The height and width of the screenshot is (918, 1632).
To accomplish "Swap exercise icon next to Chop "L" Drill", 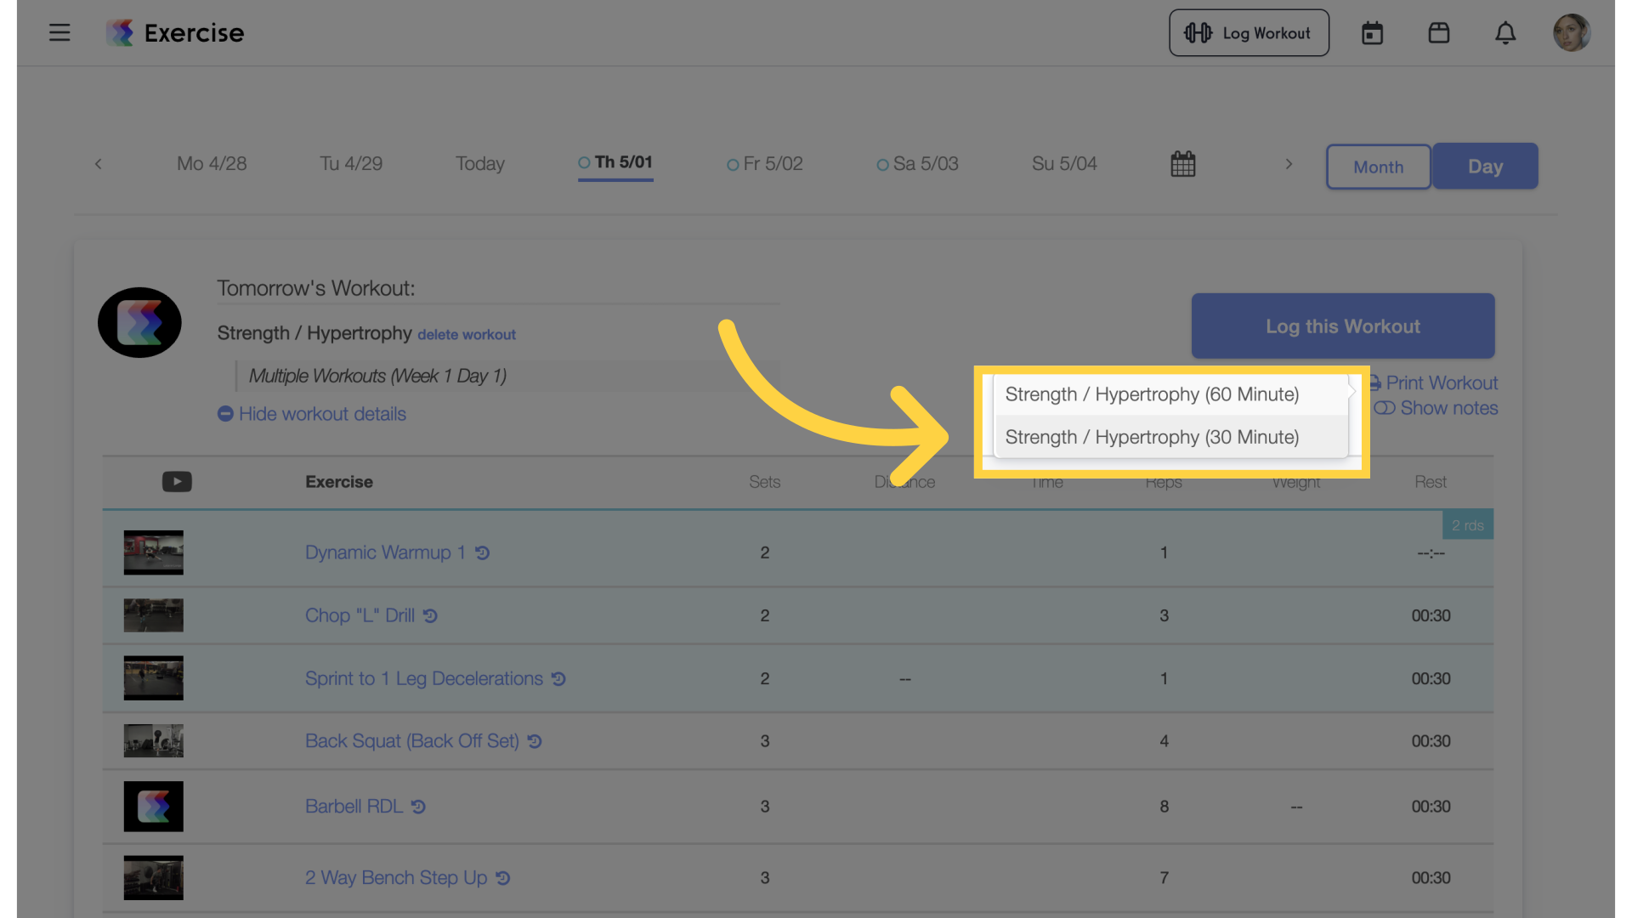I will (431, 616).
